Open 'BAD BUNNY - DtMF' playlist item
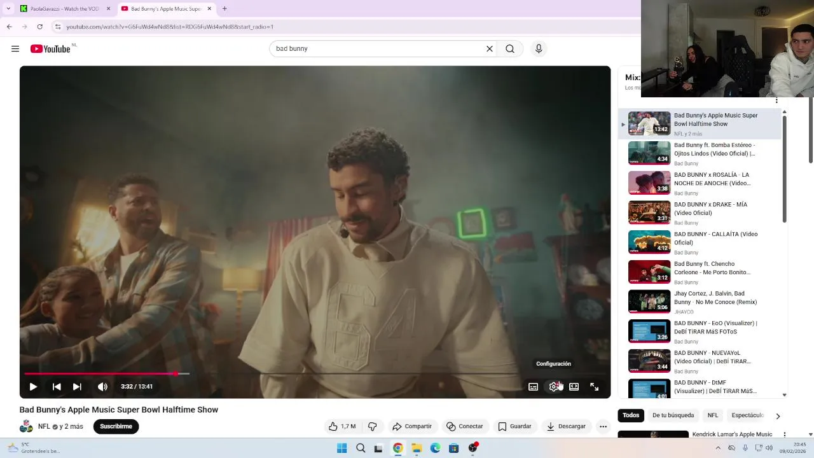 [699, 387]
